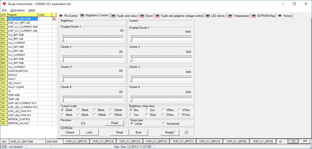This screenshot has width=312, height=149.
Task: Click the chip icon on History tab
Action: tap(280, 16)
